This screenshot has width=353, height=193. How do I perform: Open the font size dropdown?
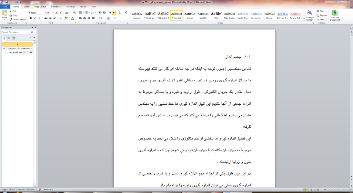click(x=53, y=13)
